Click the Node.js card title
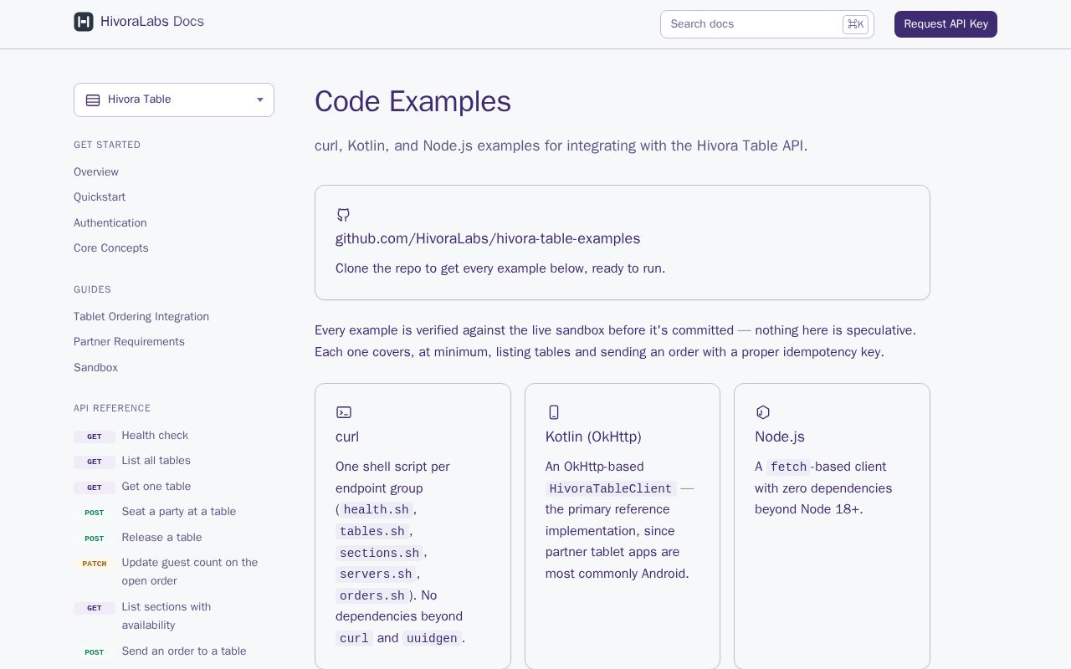Viewport: 1071px width, 669px height. tap(780, 437)
